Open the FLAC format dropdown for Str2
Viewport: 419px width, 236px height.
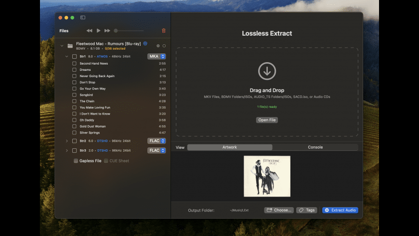coord(157,141)
